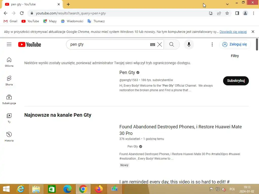The width and height of the screenshot is (259, 194).
Task: Click the browser forward arrow
Action: click(14, 13)
